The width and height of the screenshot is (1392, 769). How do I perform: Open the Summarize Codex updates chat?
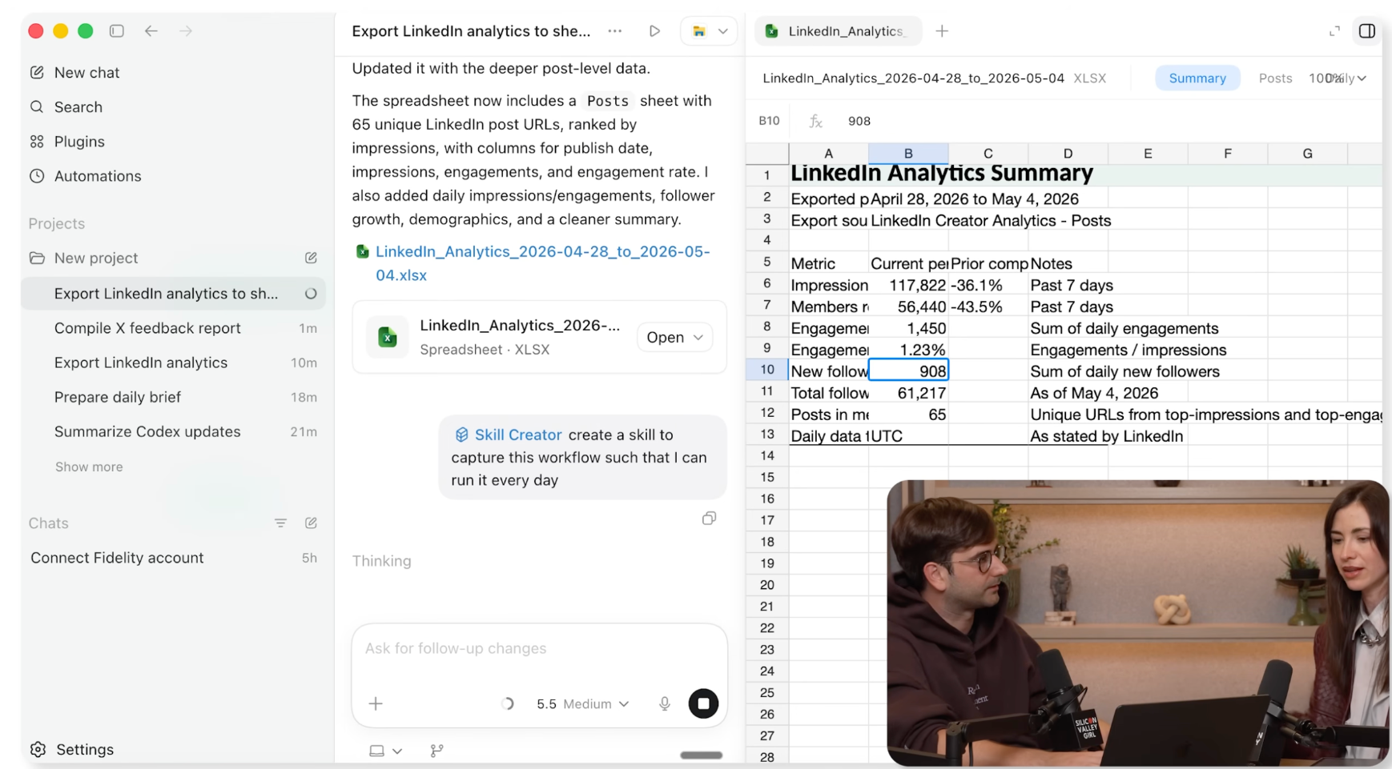coord(174,431)
